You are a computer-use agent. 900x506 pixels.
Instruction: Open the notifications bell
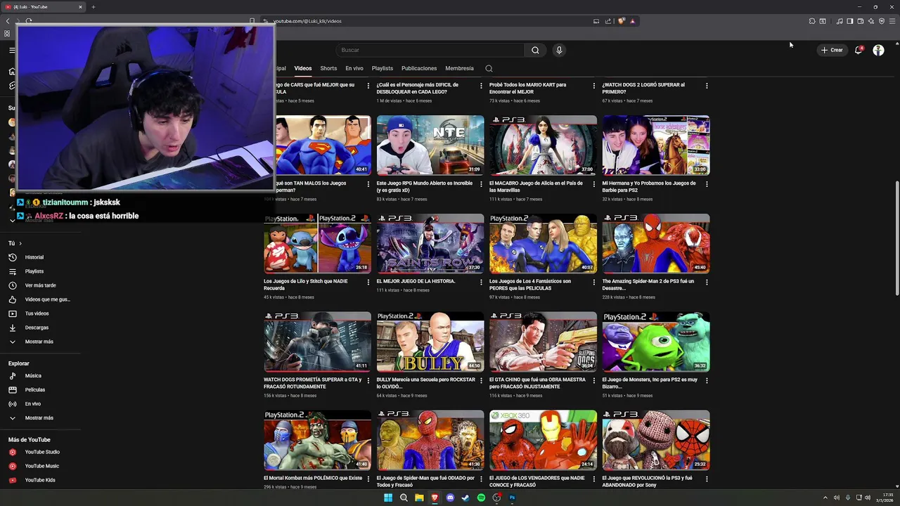click(859, 50)
